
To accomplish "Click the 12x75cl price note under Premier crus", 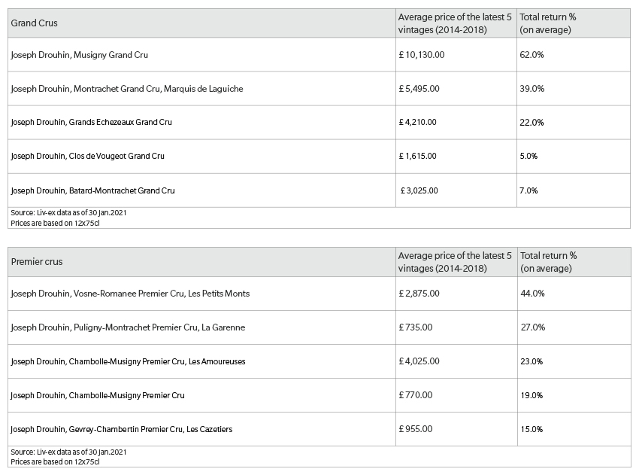I will [x=55, y=462].
